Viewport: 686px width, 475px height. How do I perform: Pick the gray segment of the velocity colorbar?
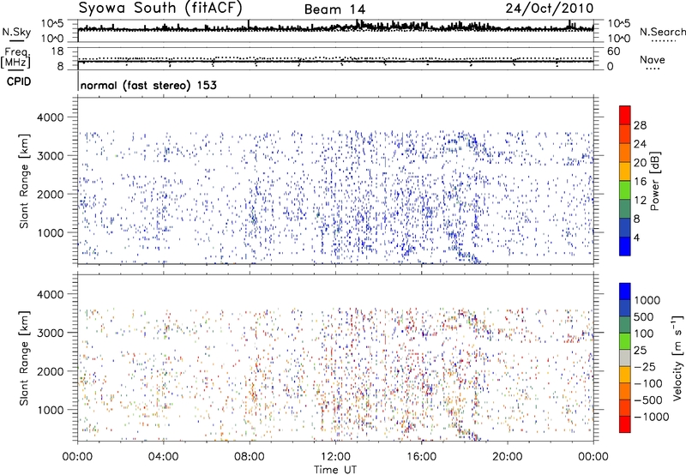pos(625,358)
